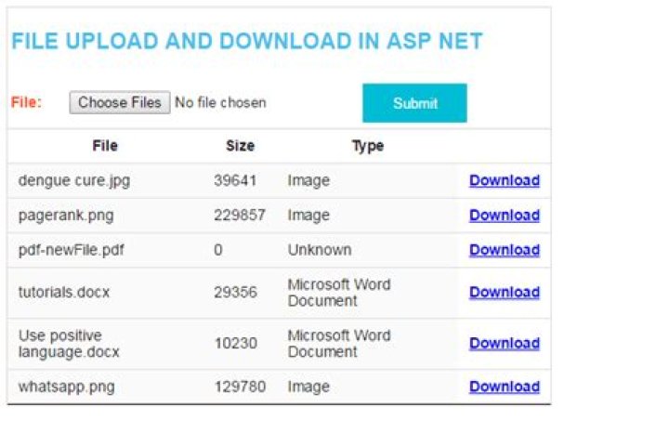Click the page heading title text
The width and height of the screenshot is (669, 446).
point(247,41)
